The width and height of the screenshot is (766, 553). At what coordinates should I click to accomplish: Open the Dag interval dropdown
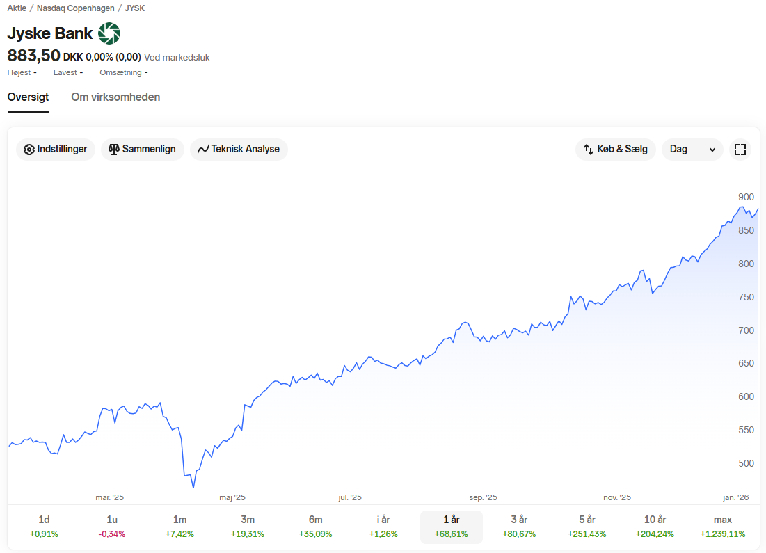(x=692, y=150)
